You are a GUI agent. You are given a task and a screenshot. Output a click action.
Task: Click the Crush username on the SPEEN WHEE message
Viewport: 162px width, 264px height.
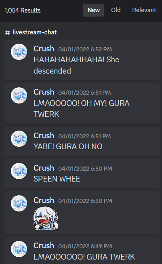click(x=44, y=168)
